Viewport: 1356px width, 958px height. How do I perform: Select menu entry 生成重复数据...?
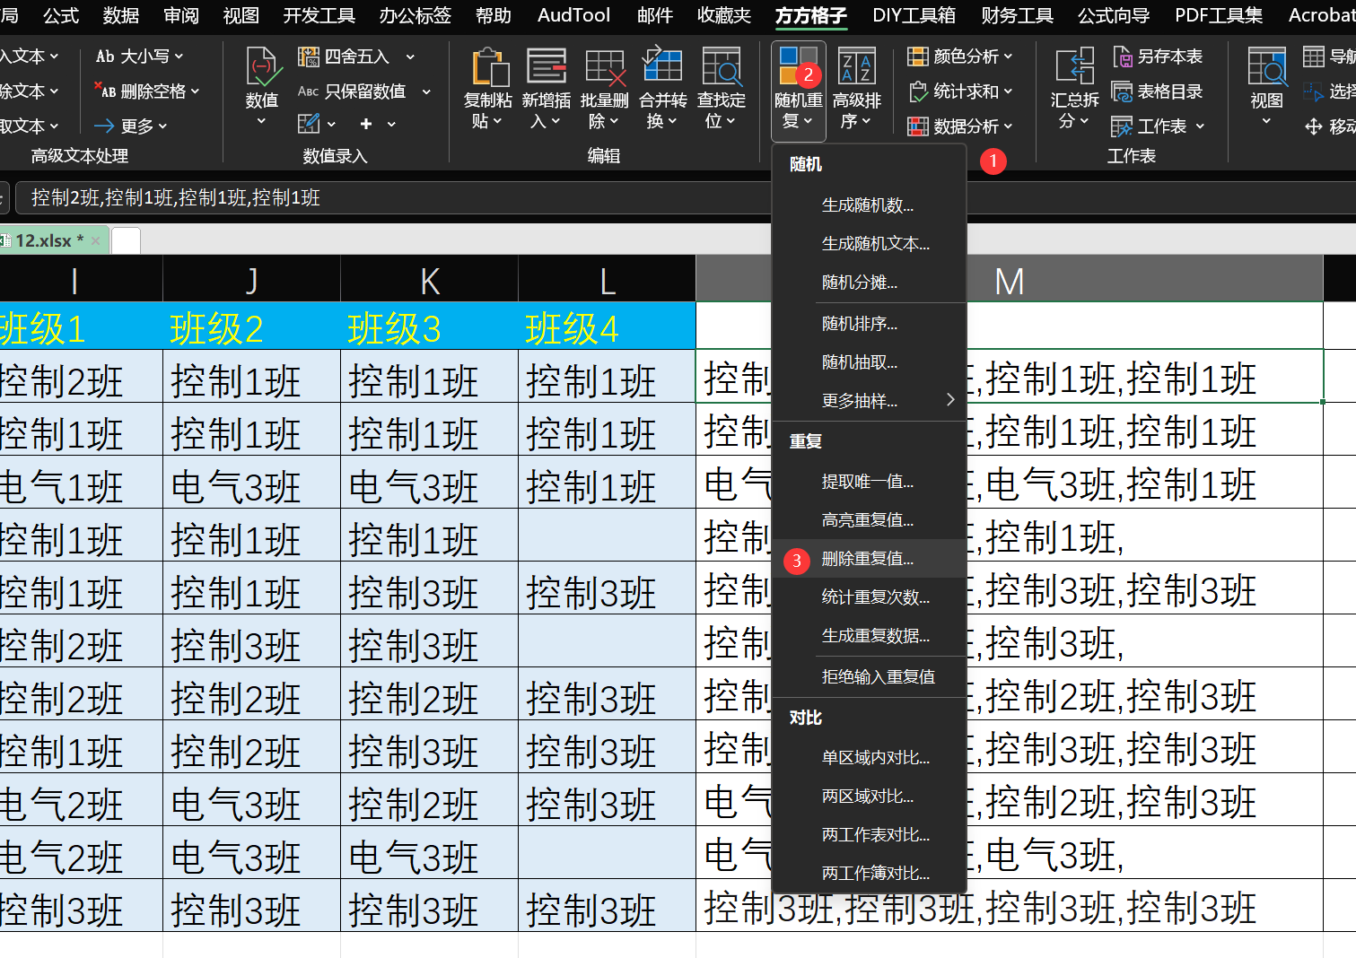pos(869,636)
